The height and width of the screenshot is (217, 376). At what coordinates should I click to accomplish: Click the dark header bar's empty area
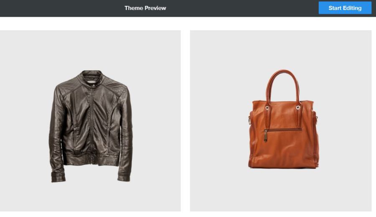point(240,8)
